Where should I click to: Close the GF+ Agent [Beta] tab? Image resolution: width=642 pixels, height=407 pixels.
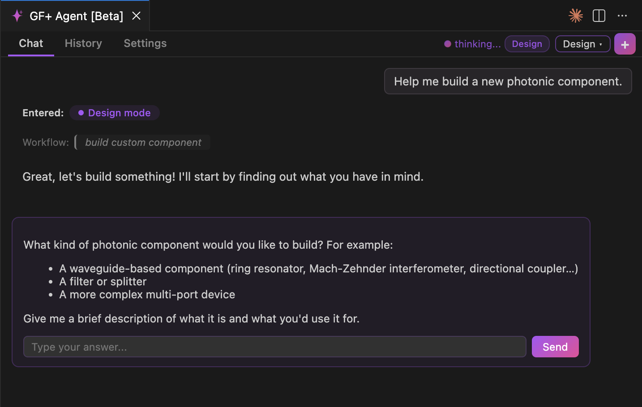click(x=136, y=15)
